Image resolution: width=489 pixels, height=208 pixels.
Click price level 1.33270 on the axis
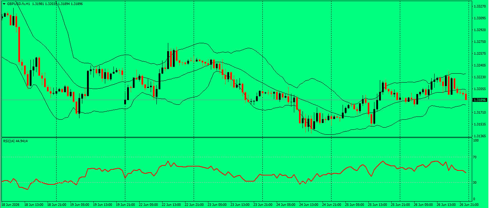(x=479, y=6)
